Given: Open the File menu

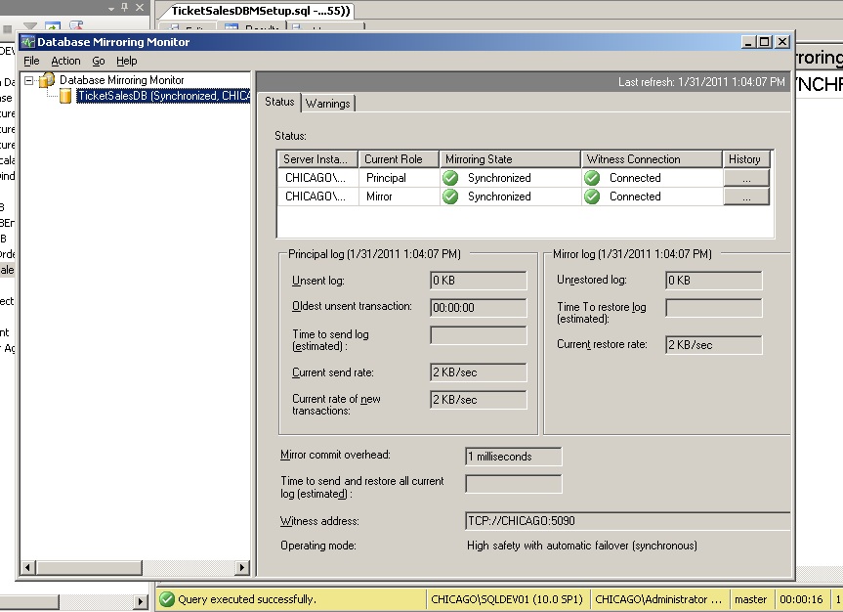Looking at the screenshot, I should [x=31, y=61].
